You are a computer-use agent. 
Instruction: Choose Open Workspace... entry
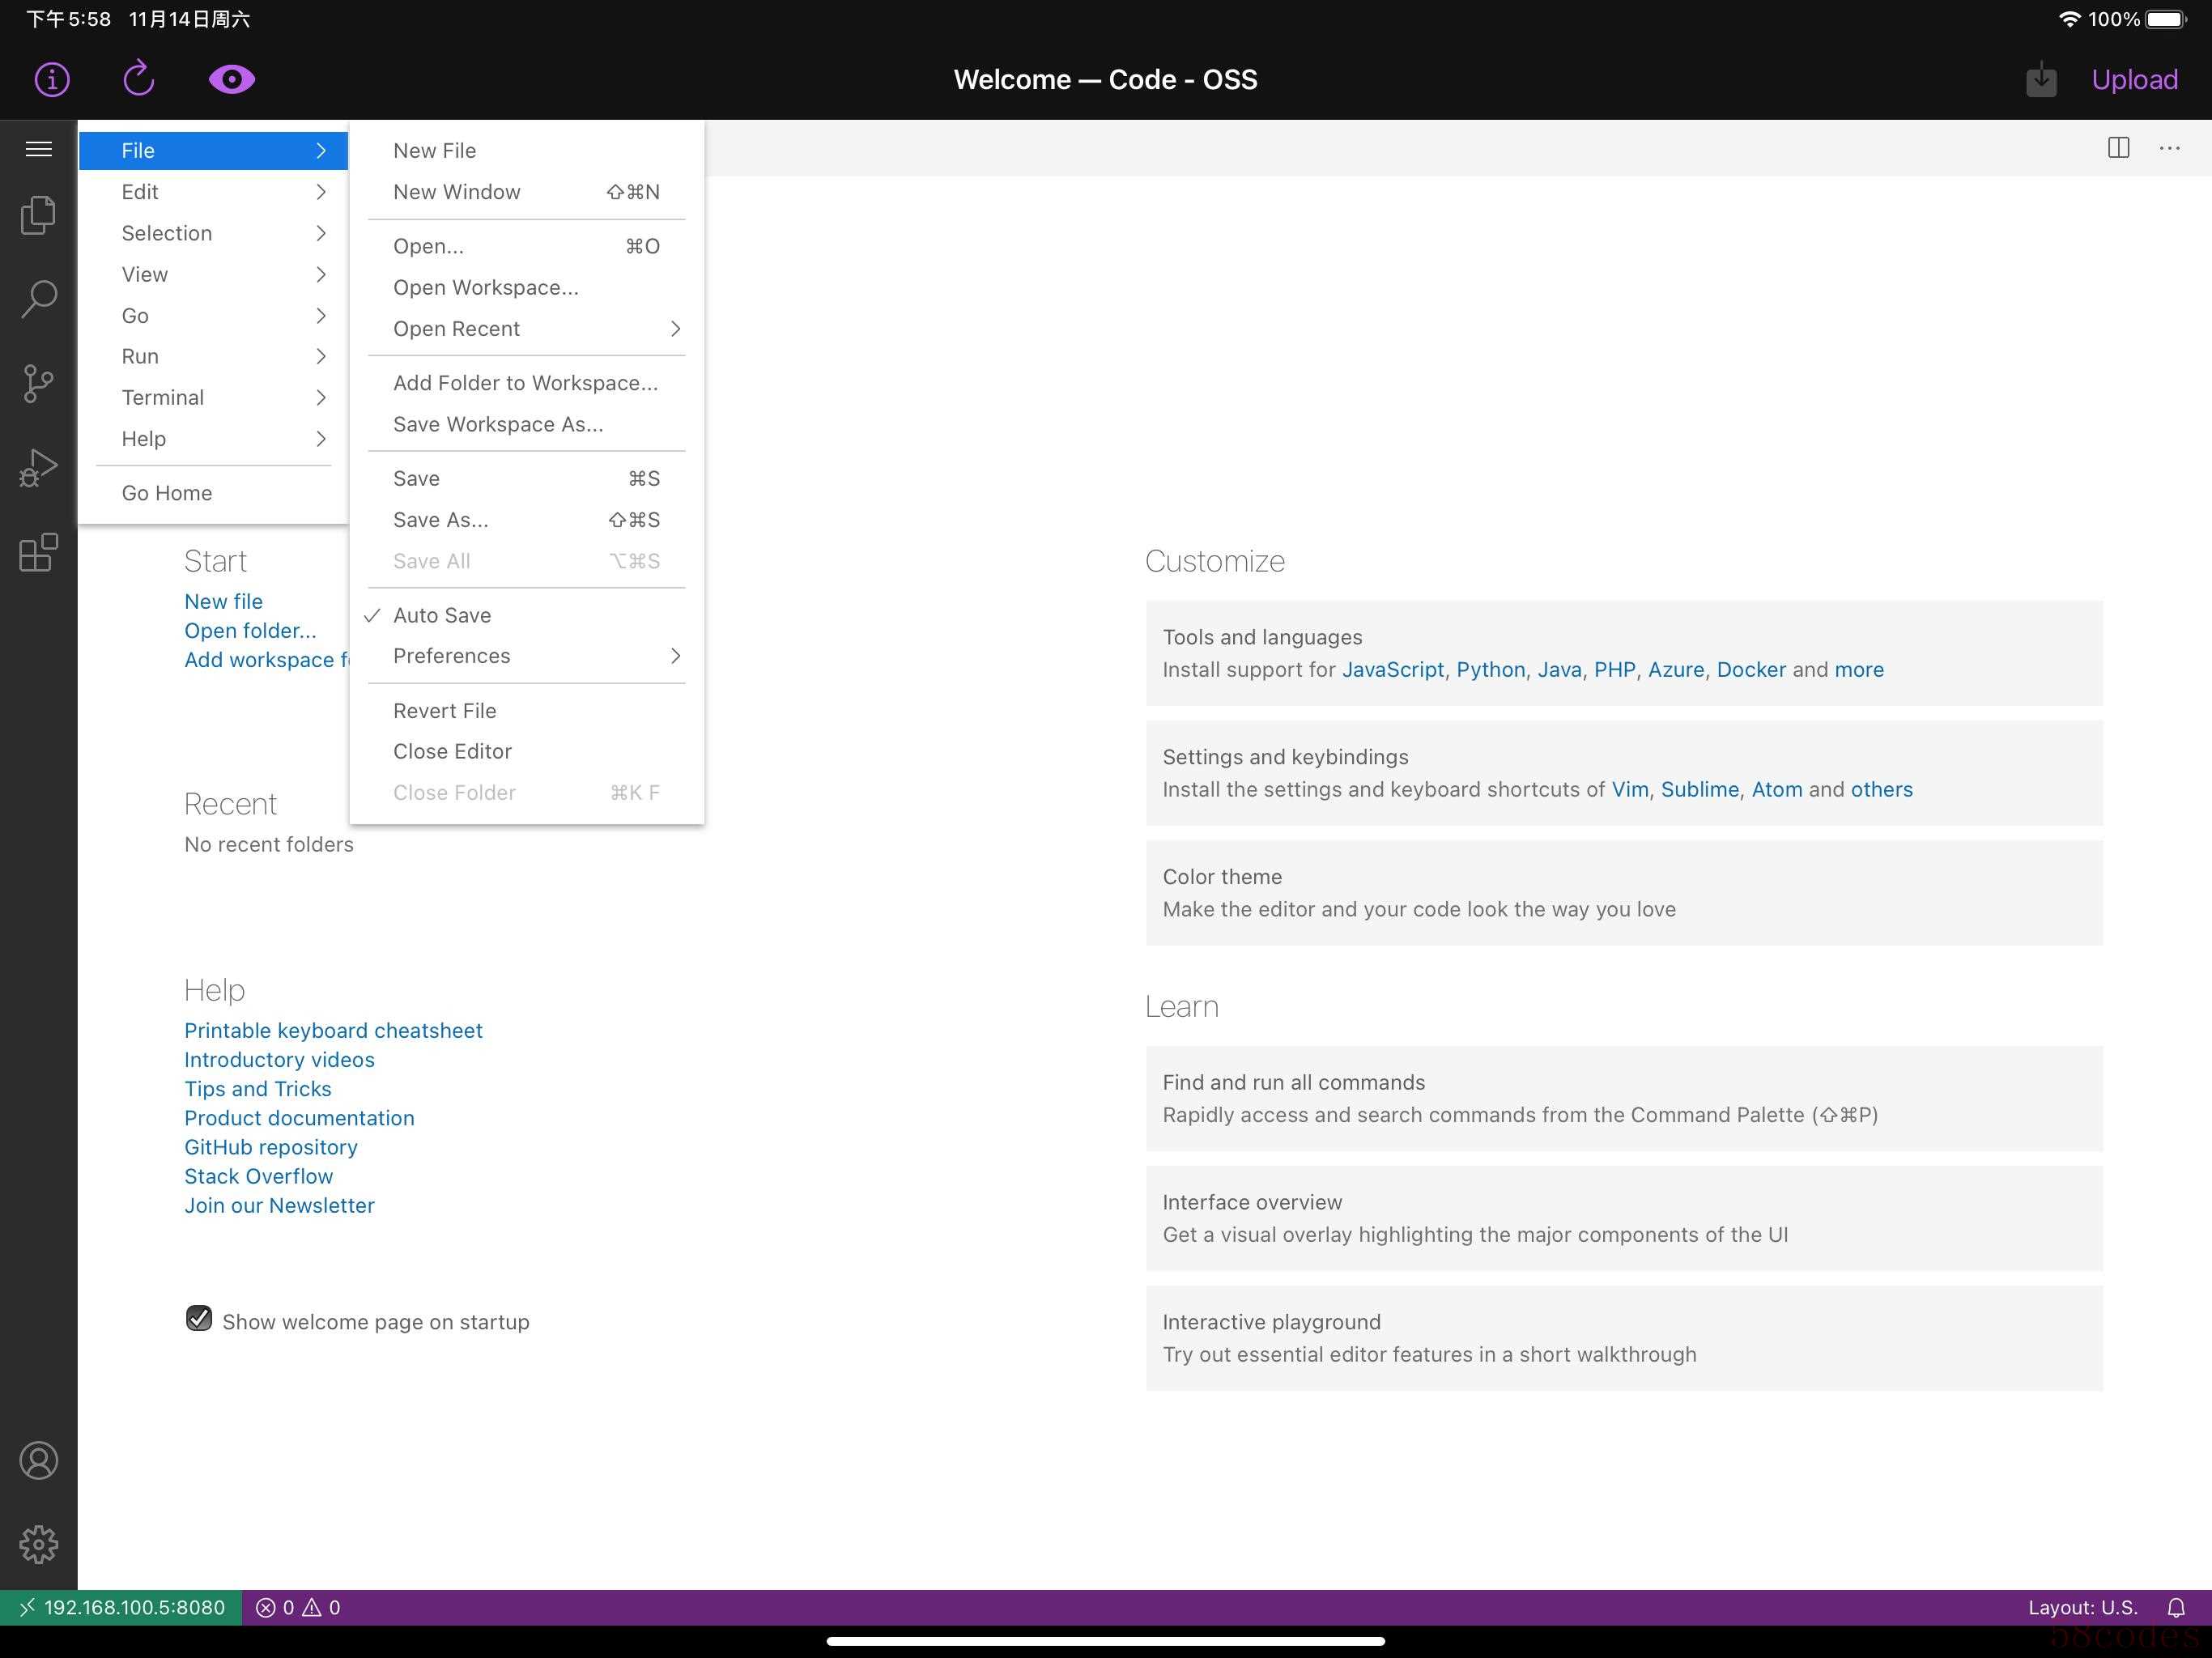point(527,287)
